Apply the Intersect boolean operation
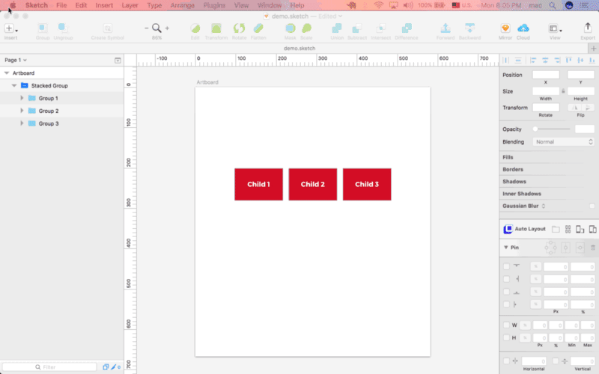The image size is (599, 374). (381, 28)
